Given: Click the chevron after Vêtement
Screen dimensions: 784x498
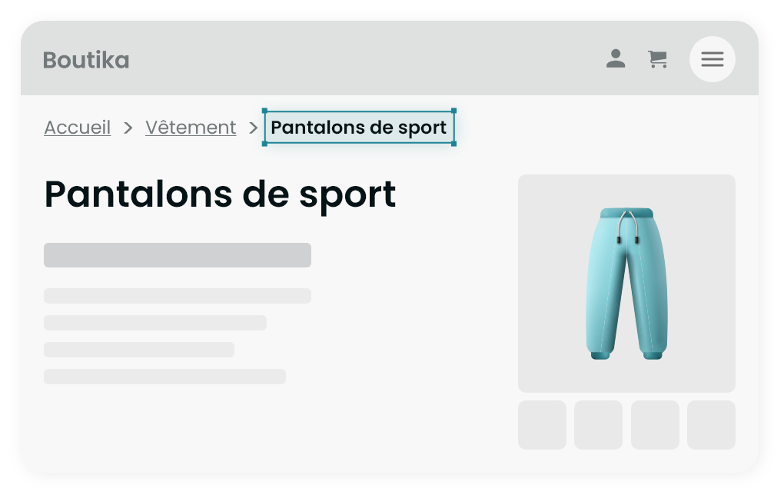Looking at the screenshot, I should click(253, 128).
